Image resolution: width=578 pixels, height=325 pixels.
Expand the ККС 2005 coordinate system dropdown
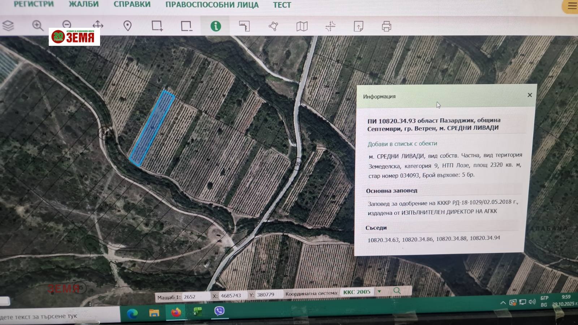pos(379,291)
